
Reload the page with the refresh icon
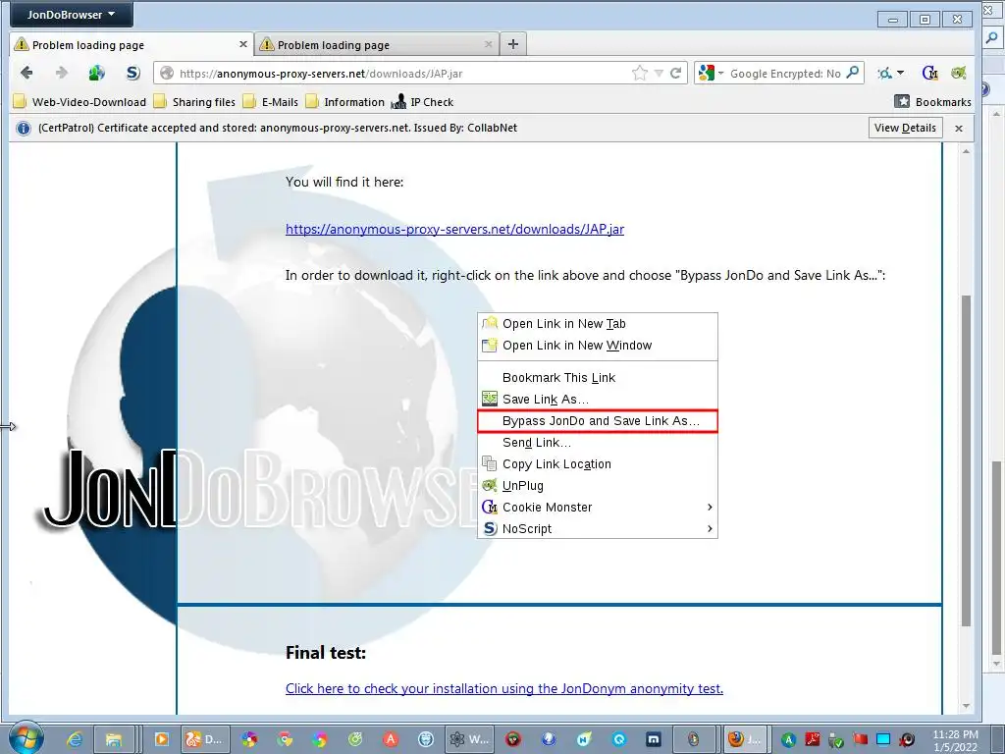pyautogui.click(x=675, y=73)
